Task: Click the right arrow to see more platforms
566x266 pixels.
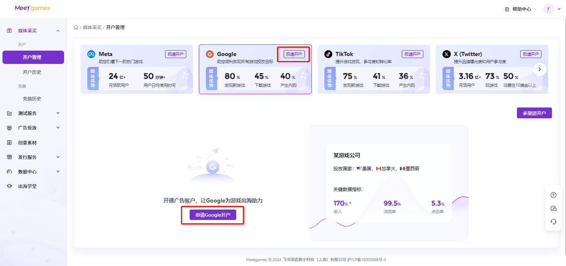Action: (539, 69)
